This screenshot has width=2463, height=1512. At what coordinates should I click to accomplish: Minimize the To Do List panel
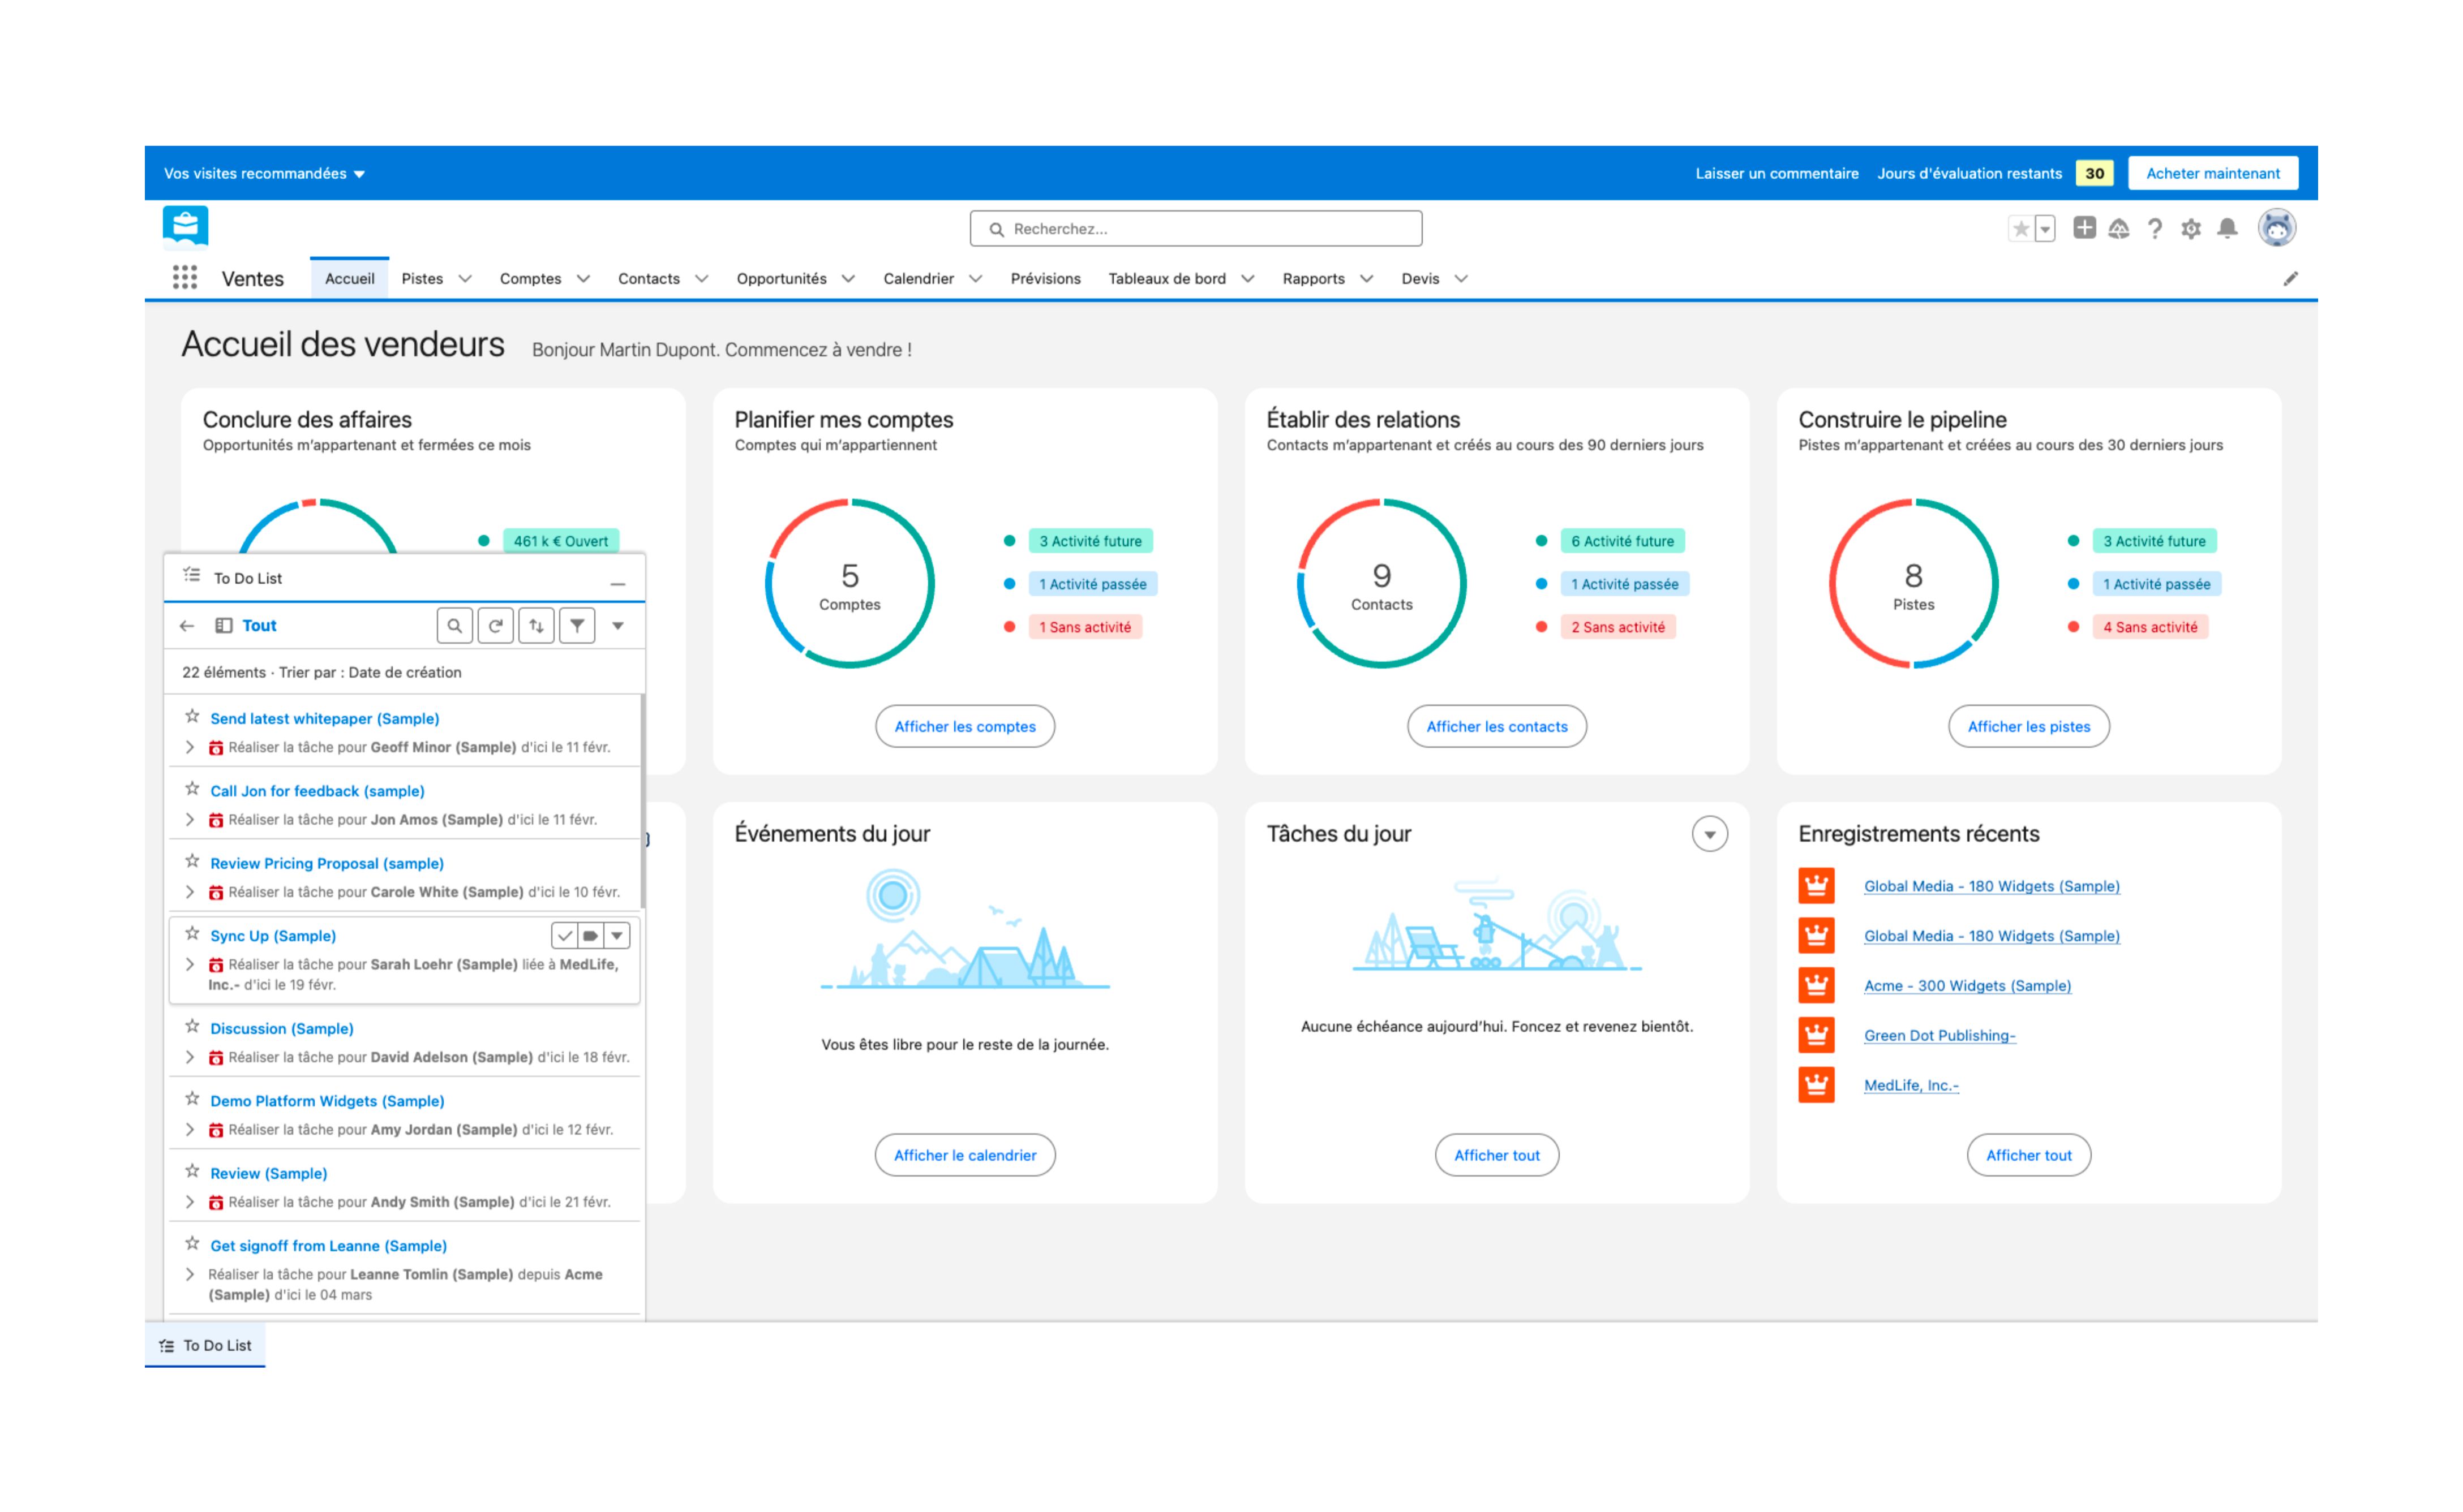pos(618,583)
